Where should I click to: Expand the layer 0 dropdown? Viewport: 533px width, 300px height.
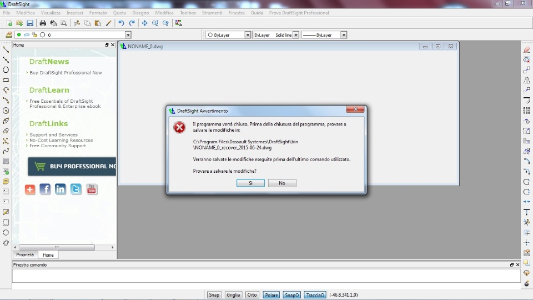tap(128, 34)
